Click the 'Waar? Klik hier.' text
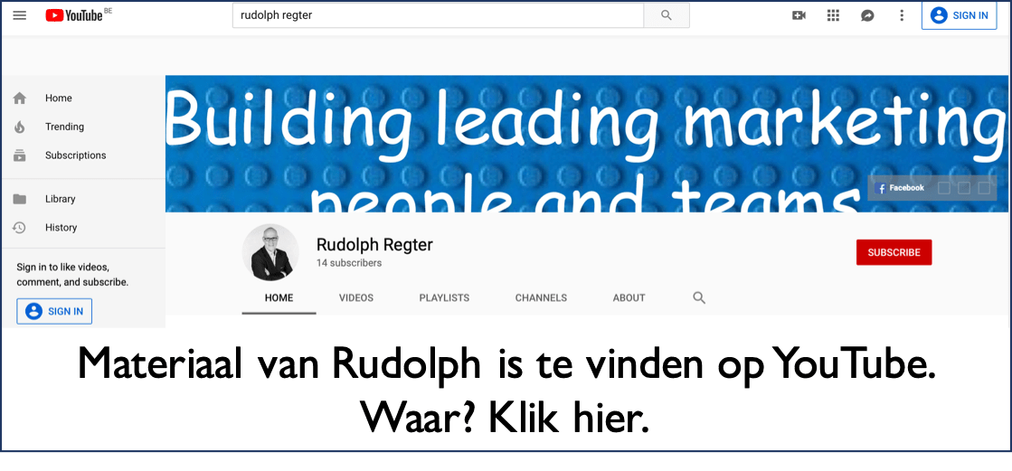The width and height of the screenshot is (1012, 471). [x=504, y=418]
